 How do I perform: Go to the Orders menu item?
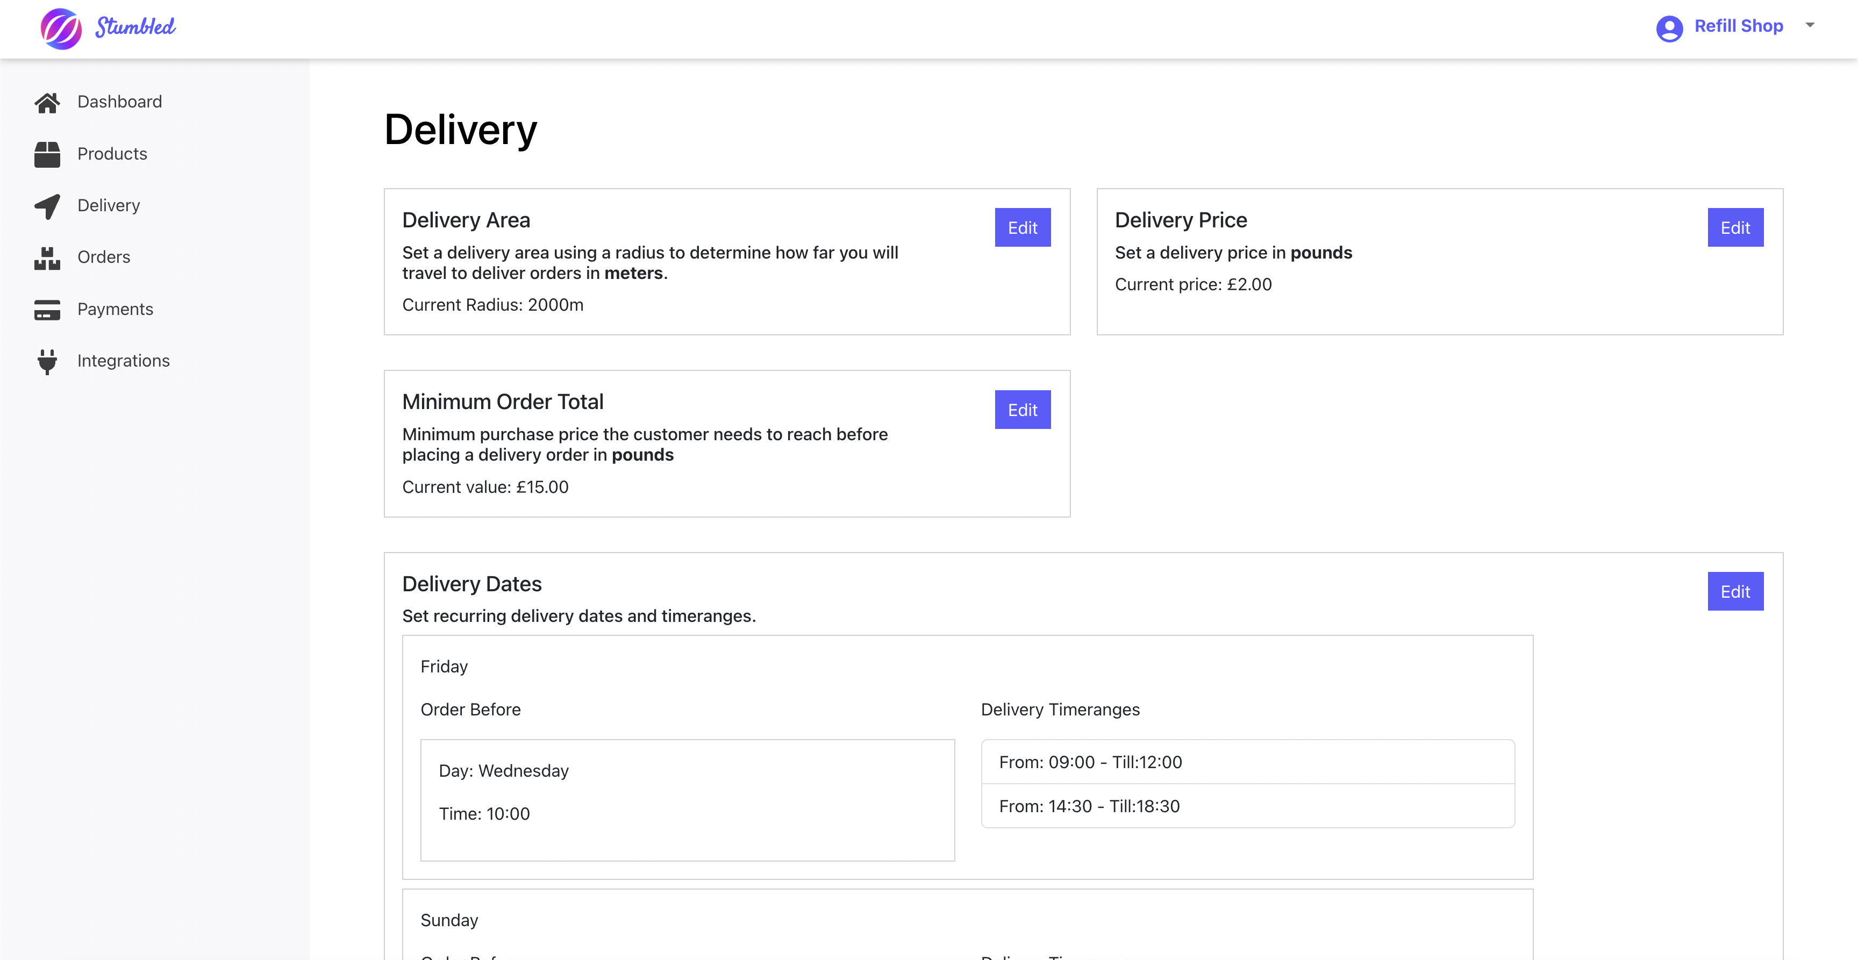coord(104,257)
